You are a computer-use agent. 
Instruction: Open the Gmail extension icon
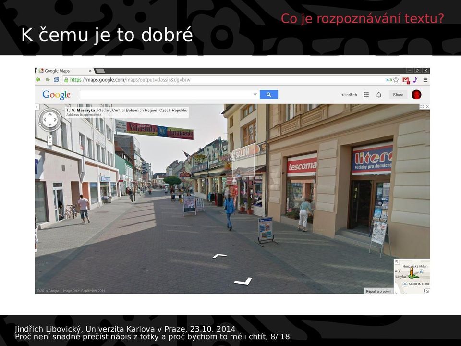pyautogui.click(x=406, y=80)
